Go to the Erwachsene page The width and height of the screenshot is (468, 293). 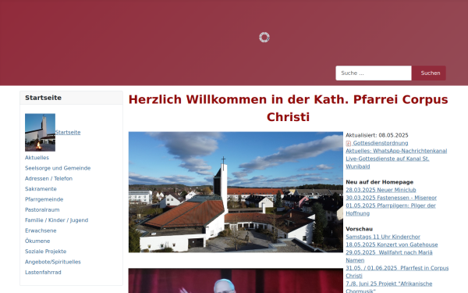(41, 230)
